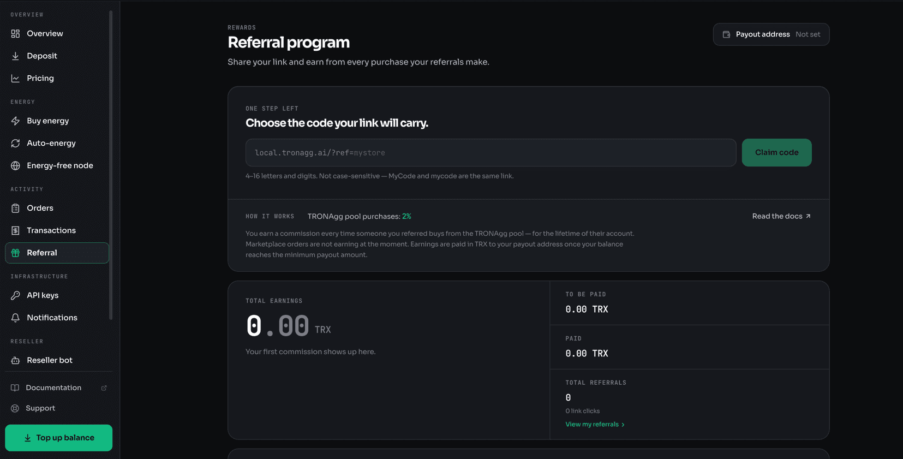Click the Buy energy lightning icon
This screenshot has height=459, width=903.
[15, 121]
